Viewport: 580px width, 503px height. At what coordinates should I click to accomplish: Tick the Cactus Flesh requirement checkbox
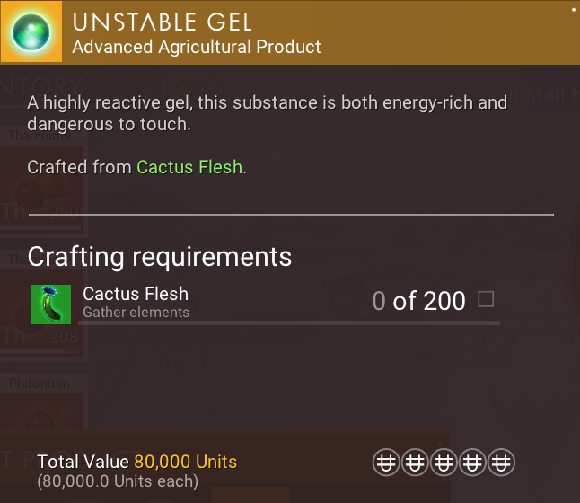486,299
